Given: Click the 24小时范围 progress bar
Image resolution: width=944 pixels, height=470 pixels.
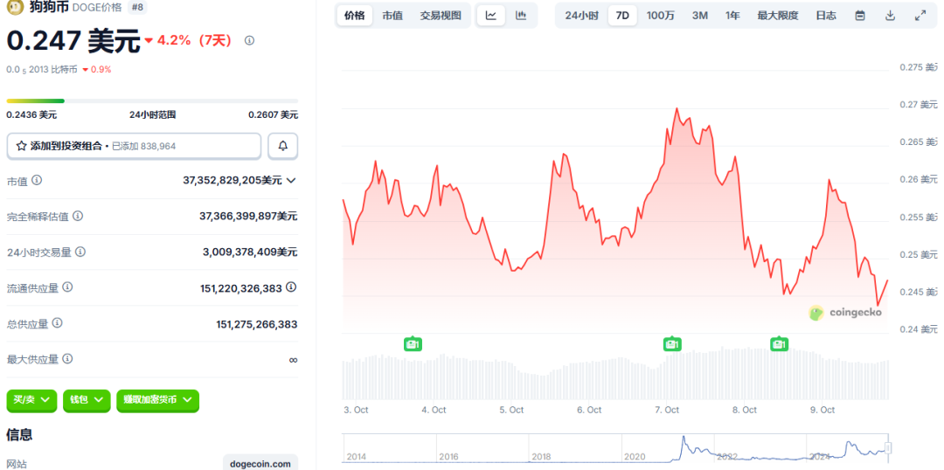Looking at the screenshot, I should 152,100.
